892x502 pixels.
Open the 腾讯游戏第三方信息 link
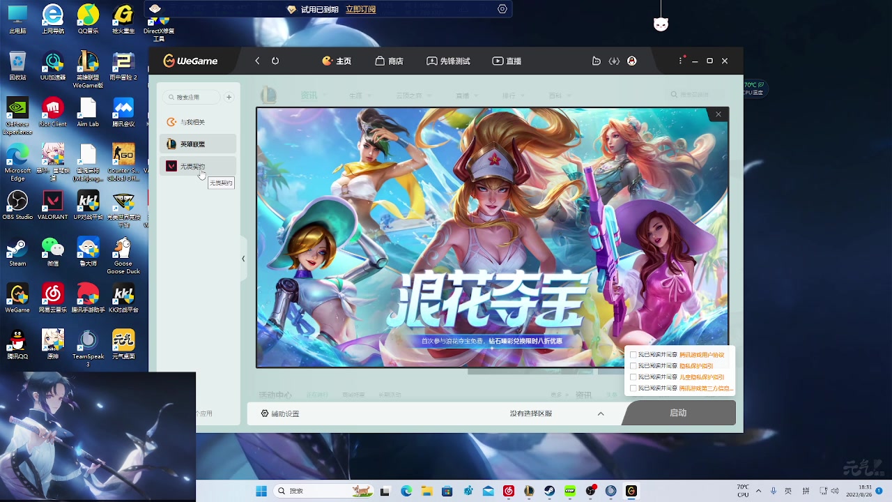pos(705,388)
